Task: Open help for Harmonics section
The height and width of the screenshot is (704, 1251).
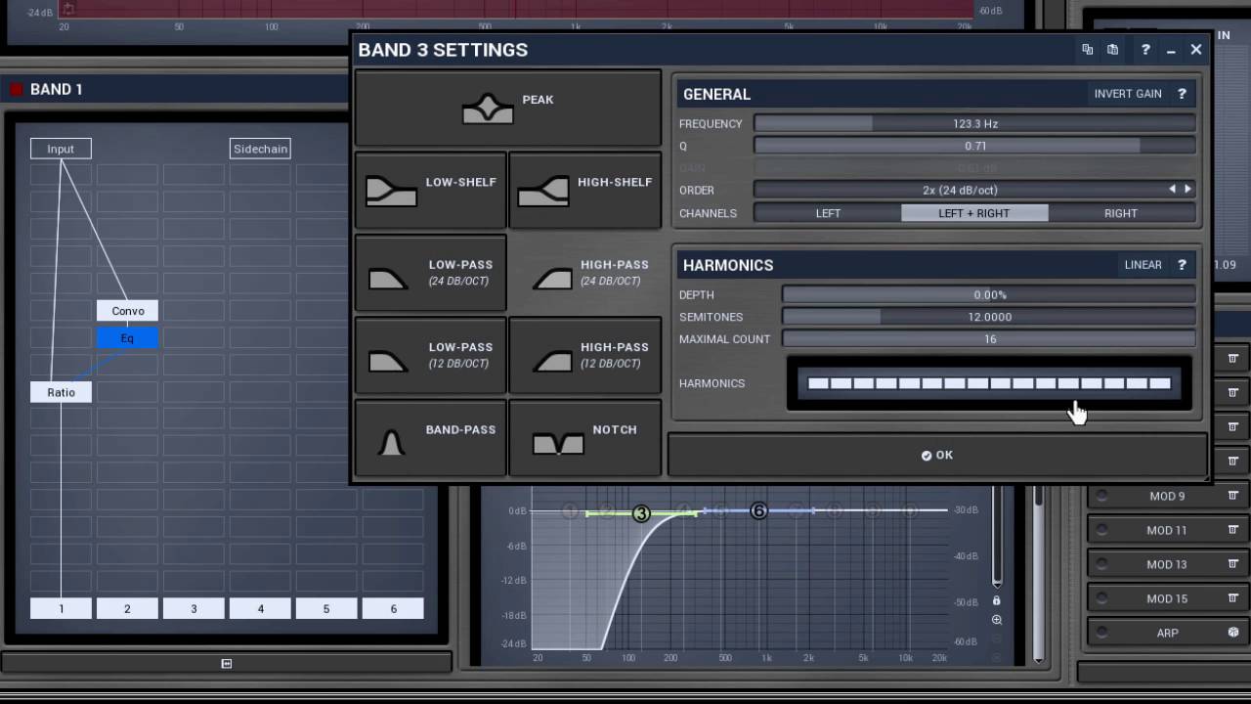Action: [x=1182, y=265]
